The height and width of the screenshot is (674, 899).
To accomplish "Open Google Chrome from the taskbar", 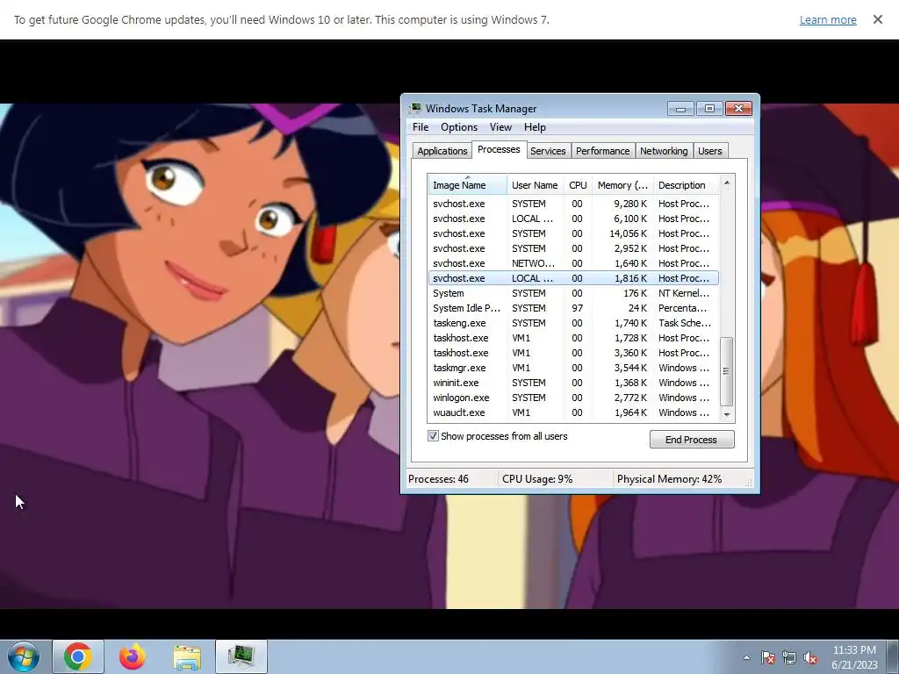I will coord(78,656).
